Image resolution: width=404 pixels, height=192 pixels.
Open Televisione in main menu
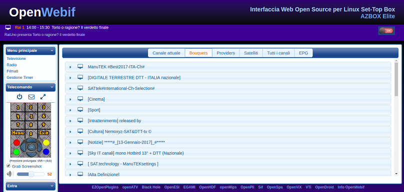point(16,59)
